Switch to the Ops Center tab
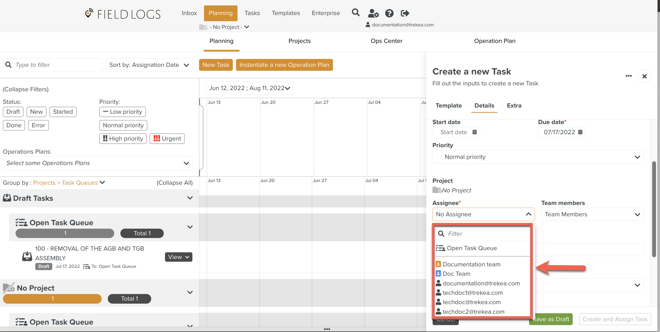660x332 pixels. point(386,41)
